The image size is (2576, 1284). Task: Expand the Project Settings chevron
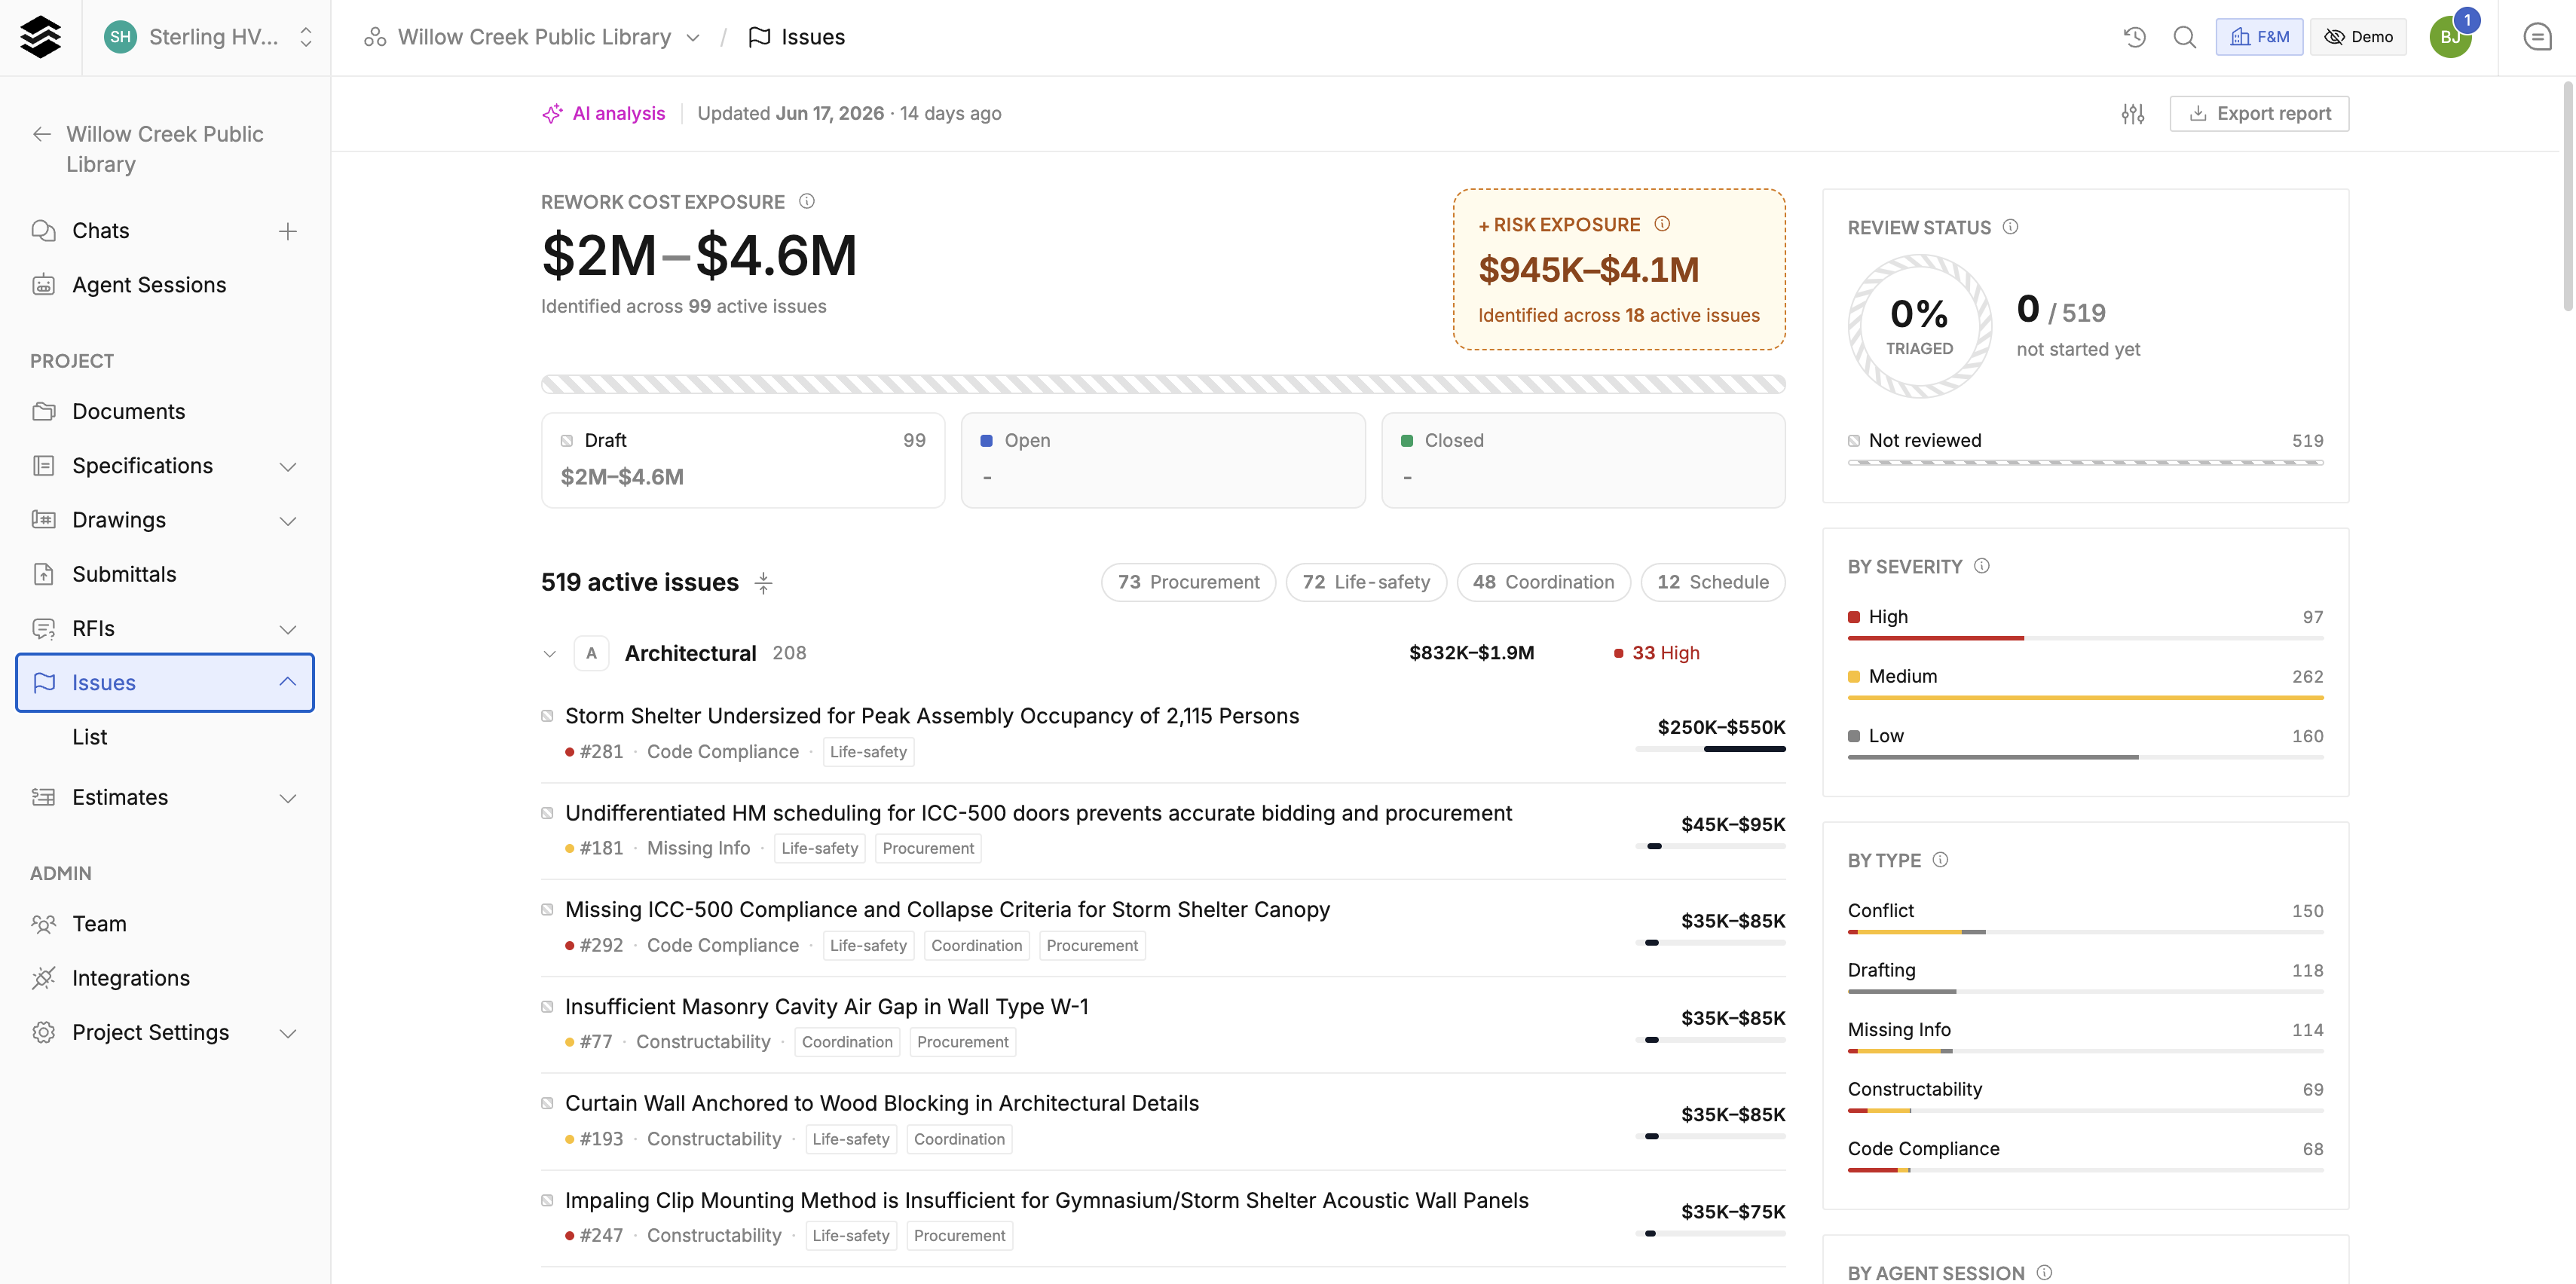[x=288, y=1033]
